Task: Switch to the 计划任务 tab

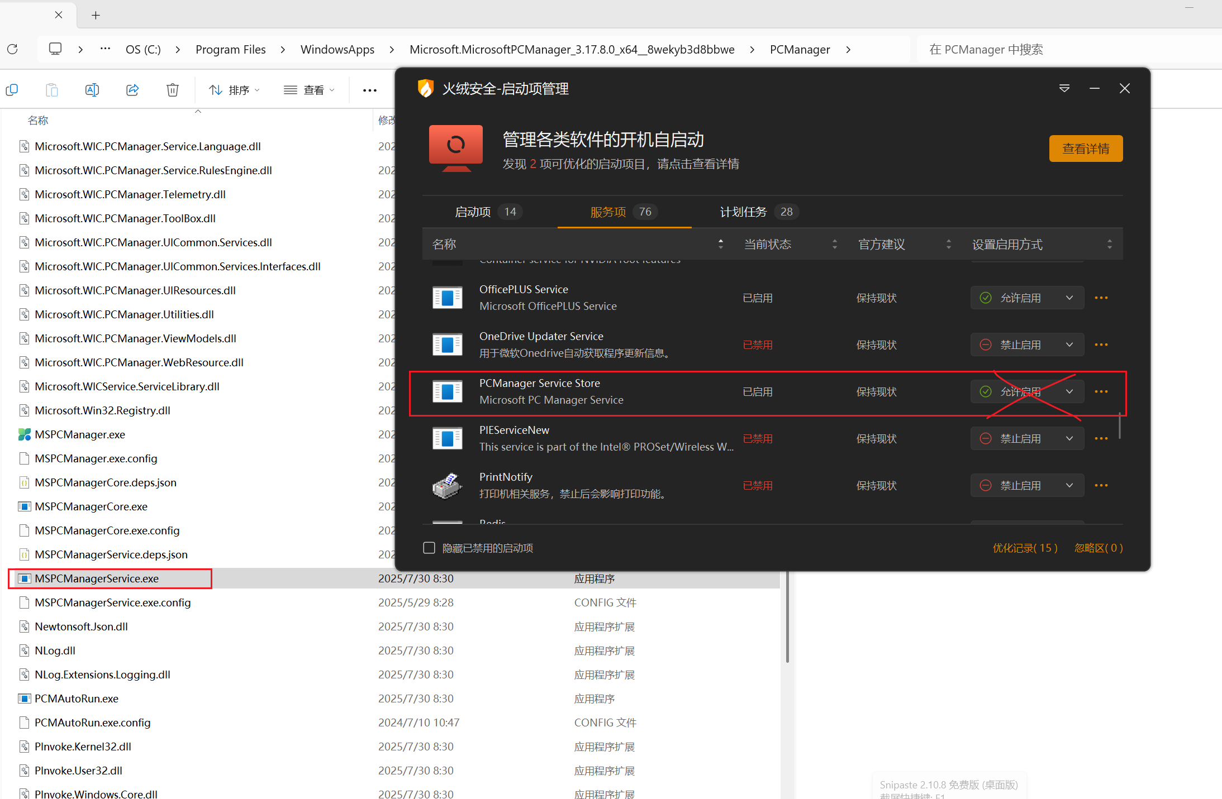Action: tap(759, 212)
